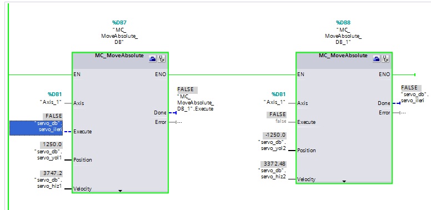Select highlighted servo_ileri Execute operand on DB7
Viewport: 431px width, 210px height.
[36, 128]
